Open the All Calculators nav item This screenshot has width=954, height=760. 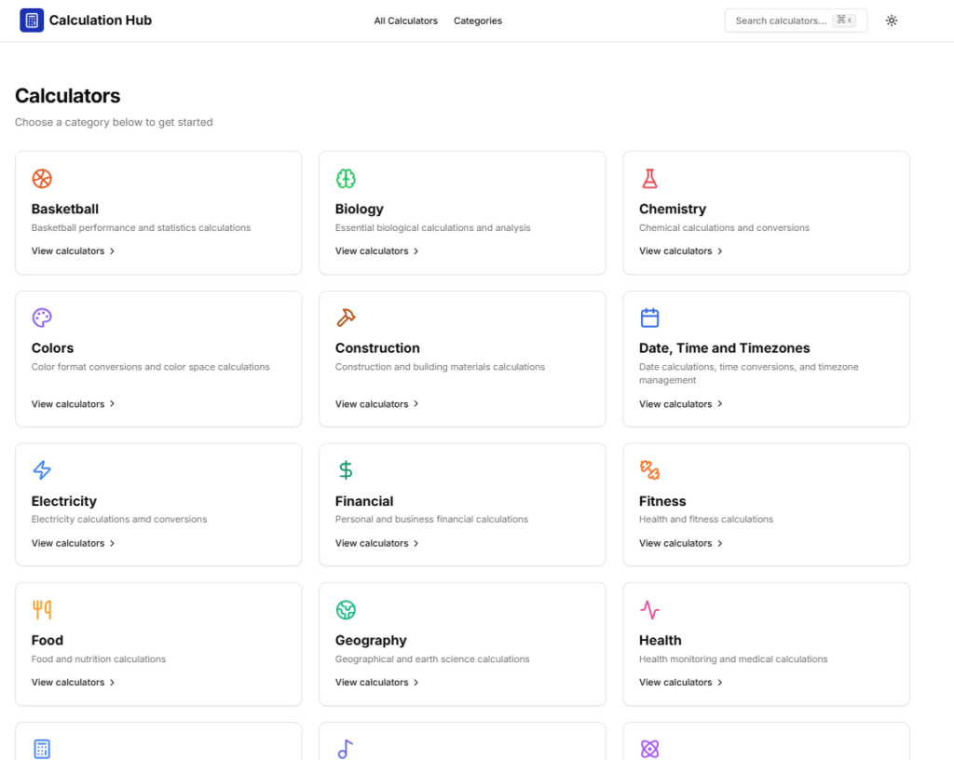tap(405, 20)
